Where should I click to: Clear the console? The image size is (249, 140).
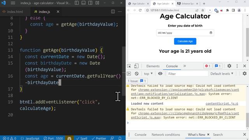click(137, 73)
